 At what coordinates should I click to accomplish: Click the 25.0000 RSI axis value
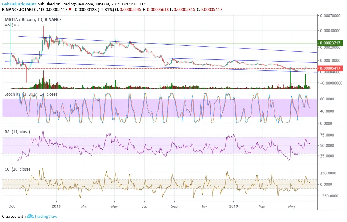[x=327, y=156]
